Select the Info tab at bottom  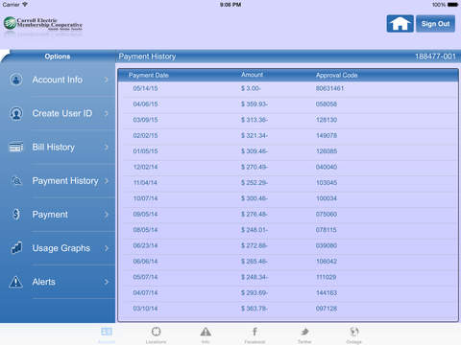[206, 334]
